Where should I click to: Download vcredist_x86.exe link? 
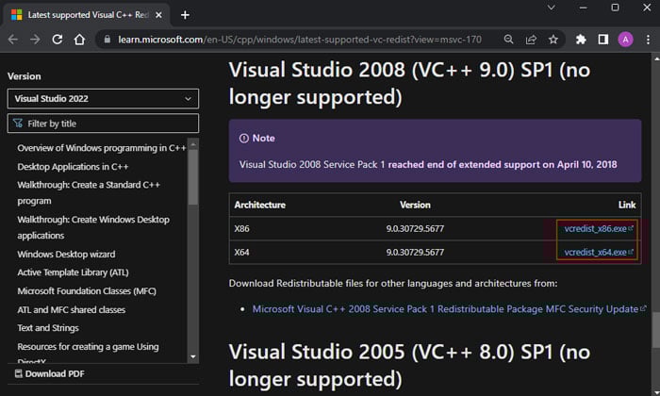(x=595, y=228)
